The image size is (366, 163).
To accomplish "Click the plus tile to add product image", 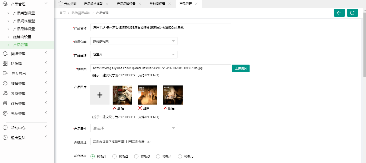I will coord(100,95).
